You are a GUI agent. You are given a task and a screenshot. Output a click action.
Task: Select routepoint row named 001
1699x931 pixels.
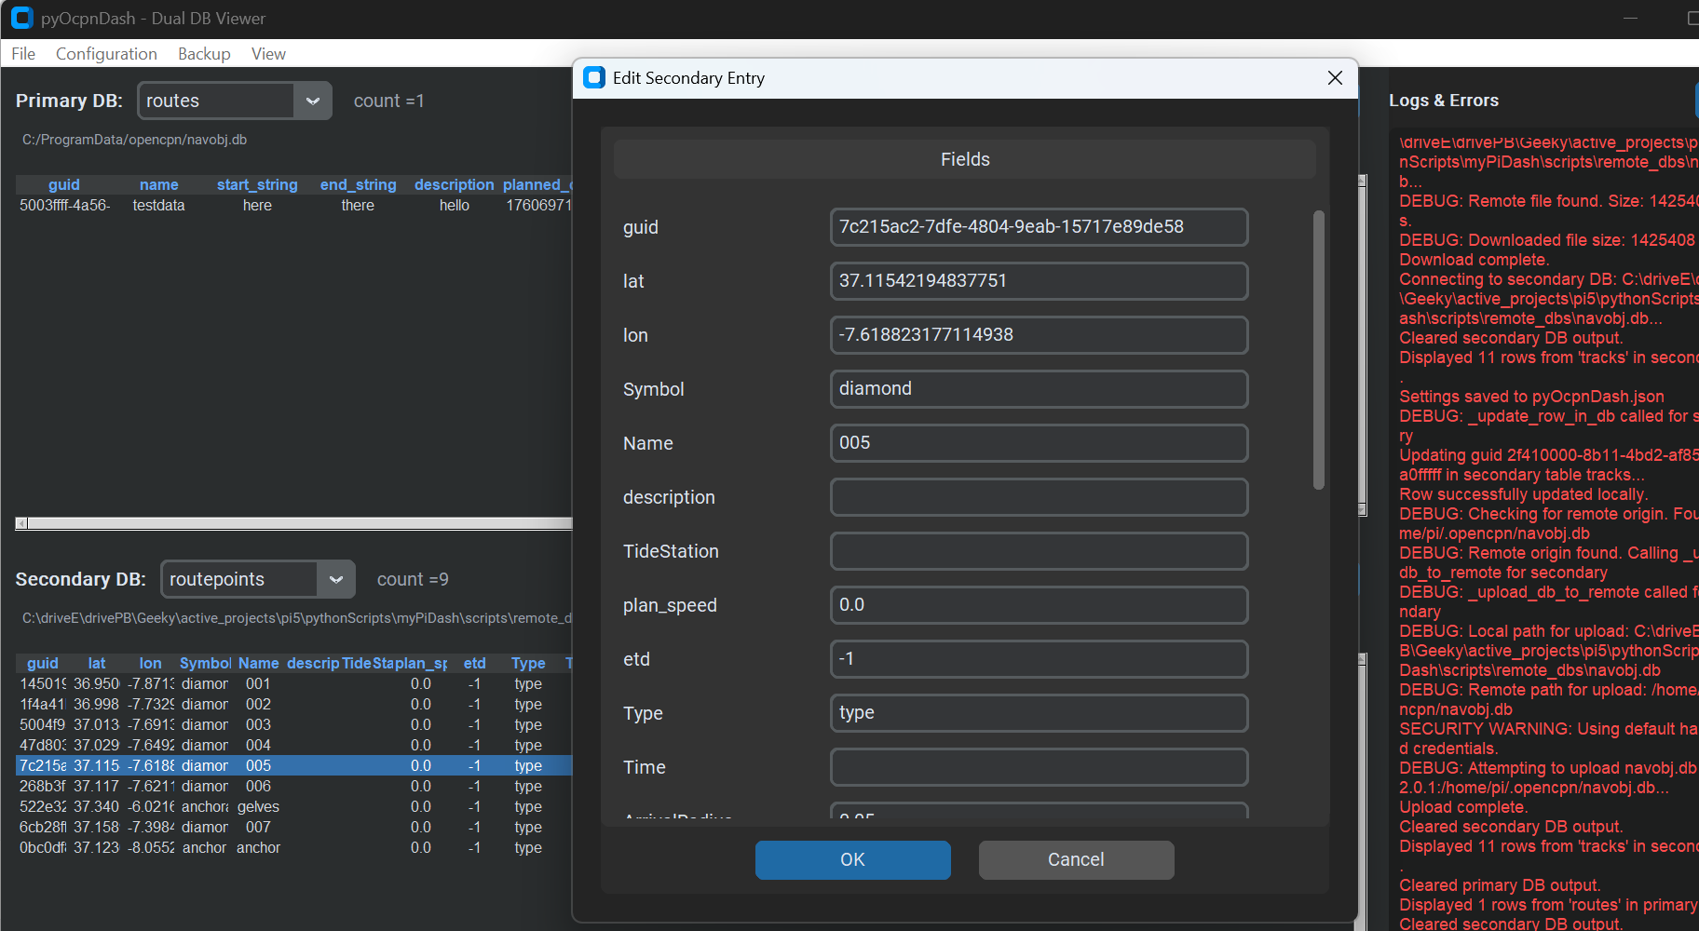[294, 683]
